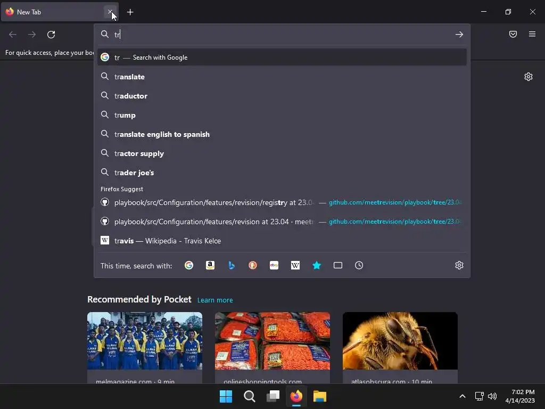Open Windows Start menu
This screenshot has width=545, height=409.
(x=226, y=396)
